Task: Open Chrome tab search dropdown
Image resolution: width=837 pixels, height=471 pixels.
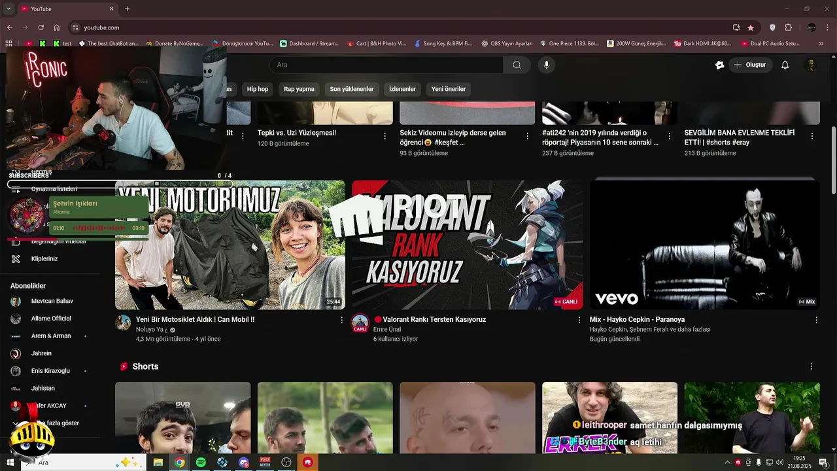Action: pyautogui.click(x=9, y=9)
